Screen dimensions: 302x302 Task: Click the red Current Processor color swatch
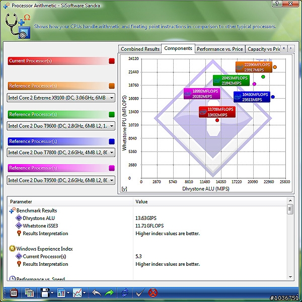tap(112, 61)
